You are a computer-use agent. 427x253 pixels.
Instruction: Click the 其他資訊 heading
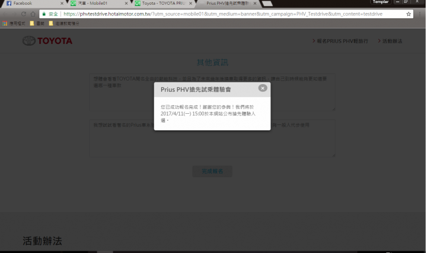pos(212,63)
